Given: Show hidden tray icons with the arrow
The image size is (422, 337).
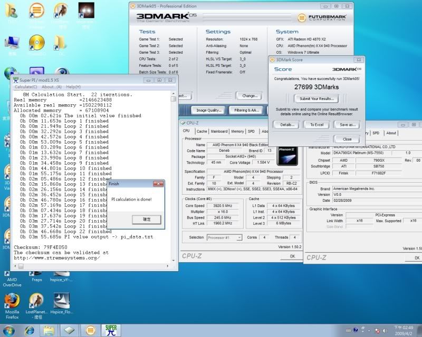Looking at the screenshot, I should point(369,330).
